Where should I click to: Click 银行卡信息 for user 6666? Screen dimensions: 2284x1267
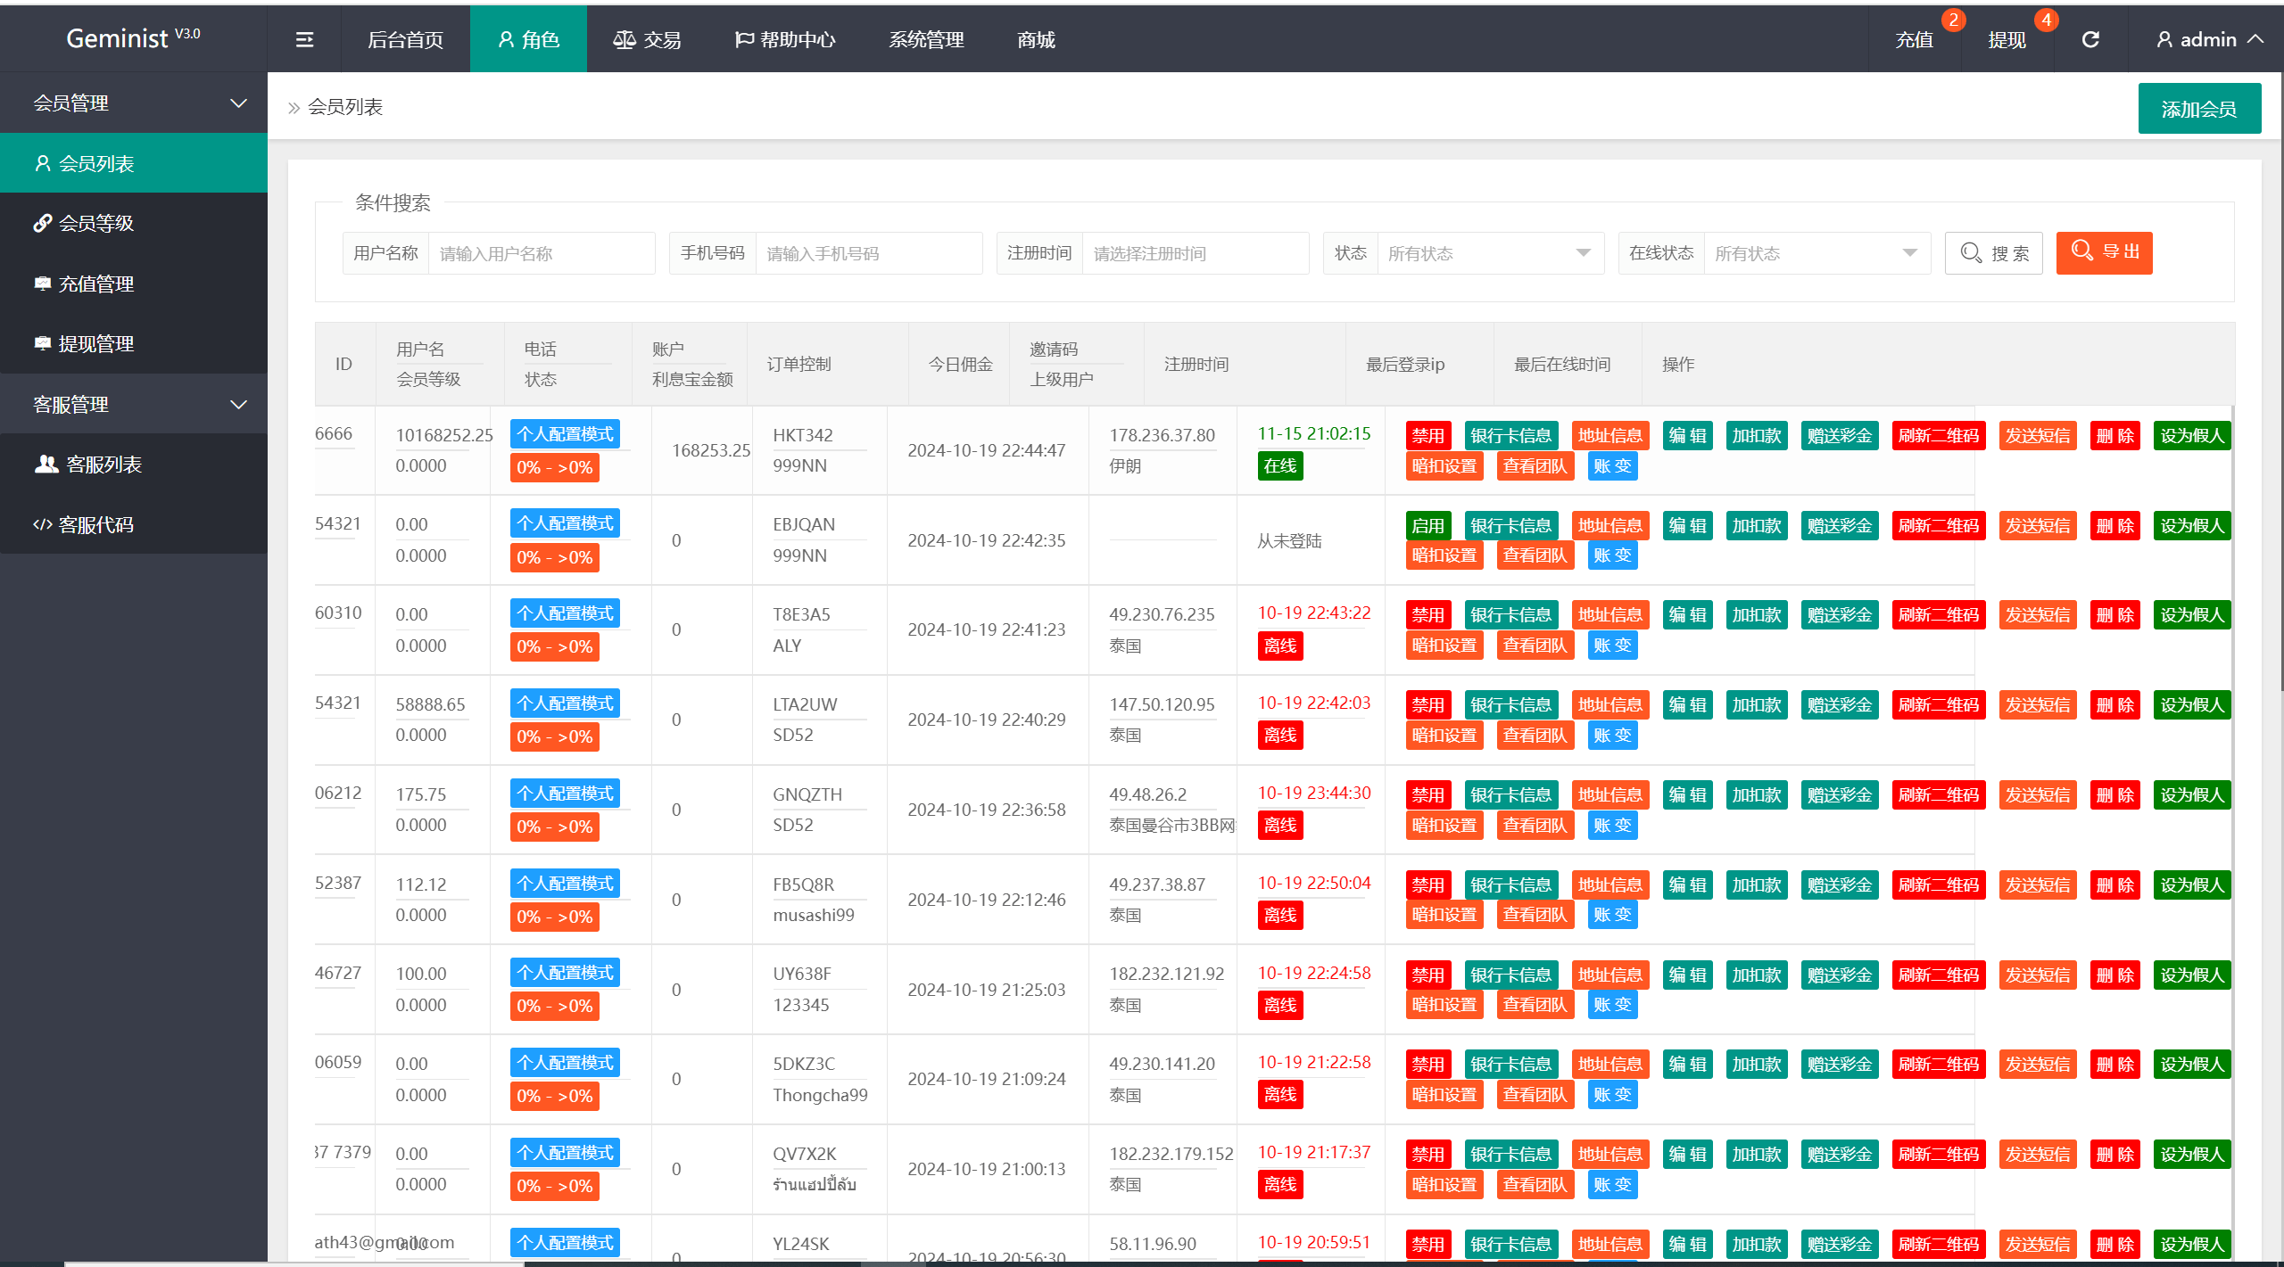[x=1510, y=435]
